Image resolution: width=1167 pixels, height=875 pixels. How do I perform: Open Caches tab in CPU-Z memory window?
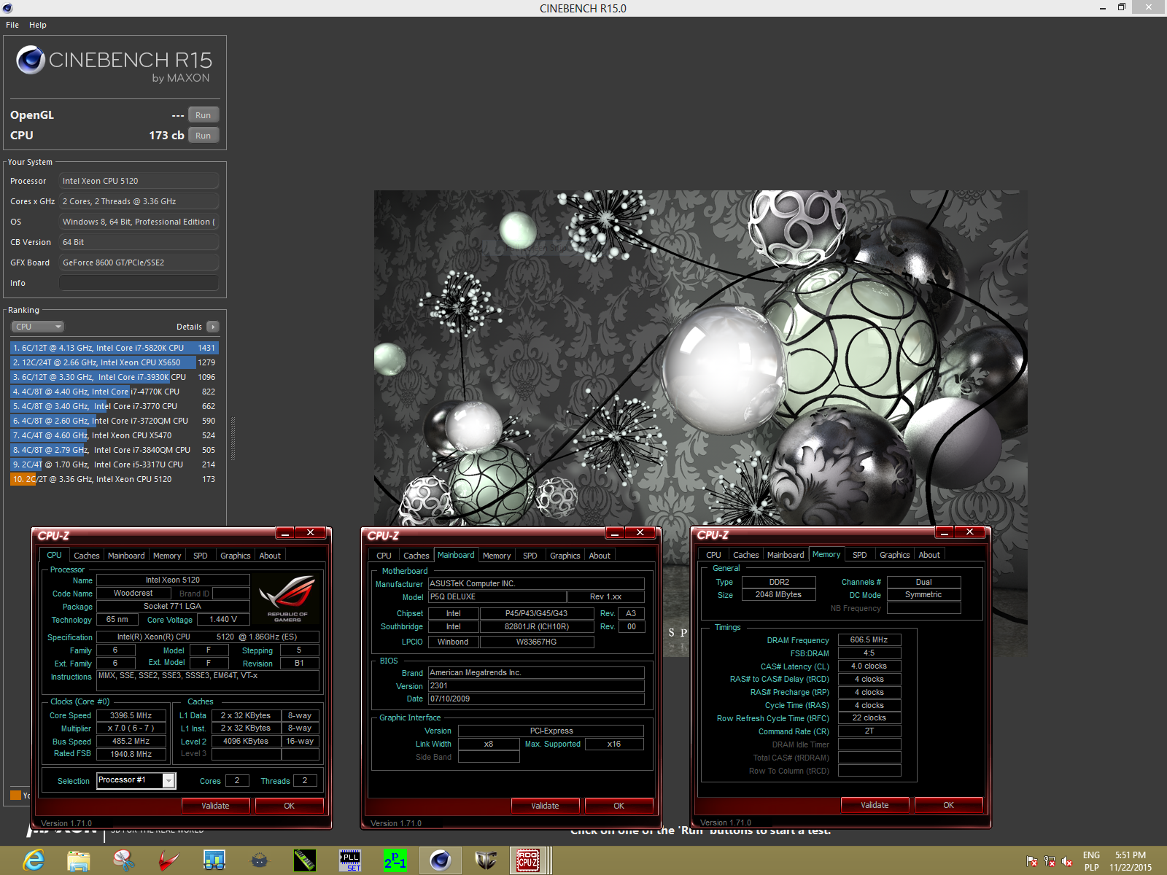pos(746,555)
